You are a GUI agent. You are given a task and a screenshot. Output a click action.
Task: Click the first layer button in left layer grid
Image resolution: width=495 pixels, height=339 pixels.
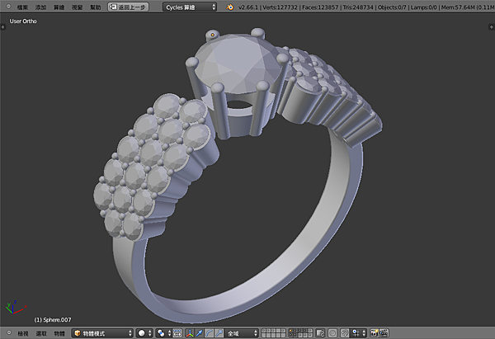(x=264, y=331)
